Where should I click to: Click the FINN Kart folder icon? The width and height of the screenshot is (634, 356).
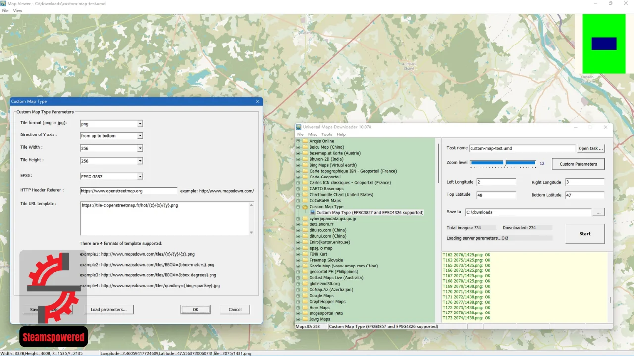point(306,254)
